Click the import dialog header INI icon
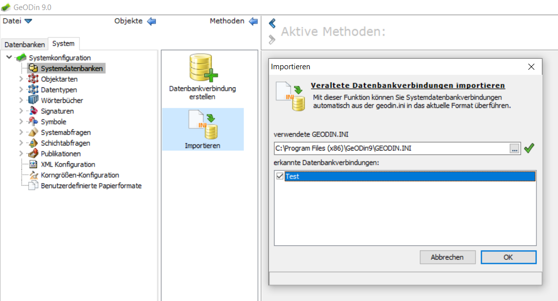This screenshot has height=301, width=558. click(291, 96)
